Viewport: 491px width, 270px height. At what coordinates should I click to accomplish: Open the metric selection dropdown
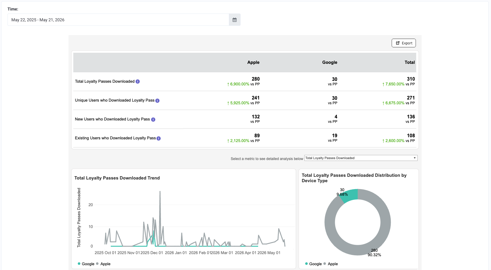[361, 158]
